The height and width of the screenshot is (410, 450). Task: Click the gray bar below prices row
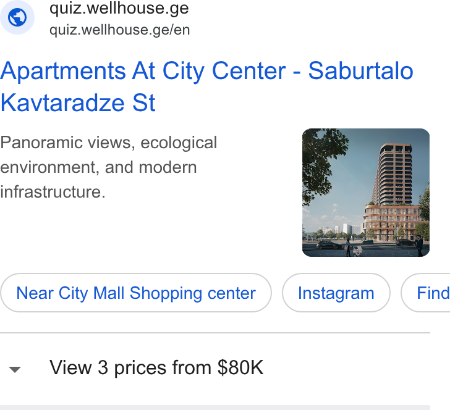pos(215,408)
